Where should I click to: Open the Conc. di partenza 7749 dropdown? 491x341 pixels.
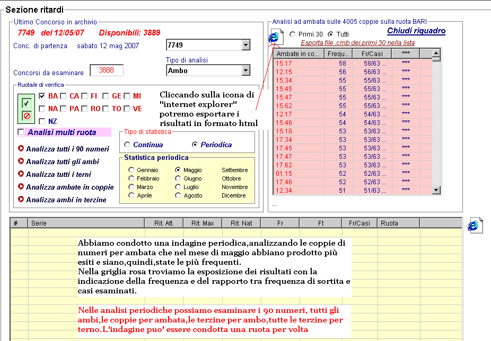245,45
